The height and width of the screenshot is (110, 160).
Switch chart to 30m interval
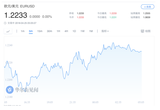(49, 31)
